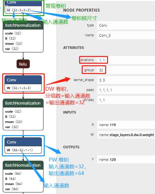Click the B 〈64〉 row
The width and height of the screenshot is (155, 194).
point(11,179)
